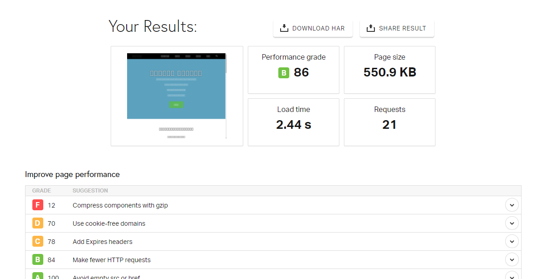Click the GRADE column header
Image resolution: width=553 pixels, height=279 pixels.
coord(41,191)
